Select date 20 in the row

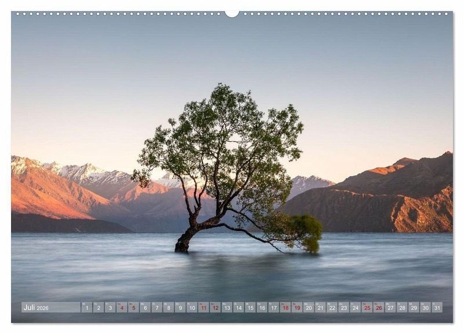[309, 307]
